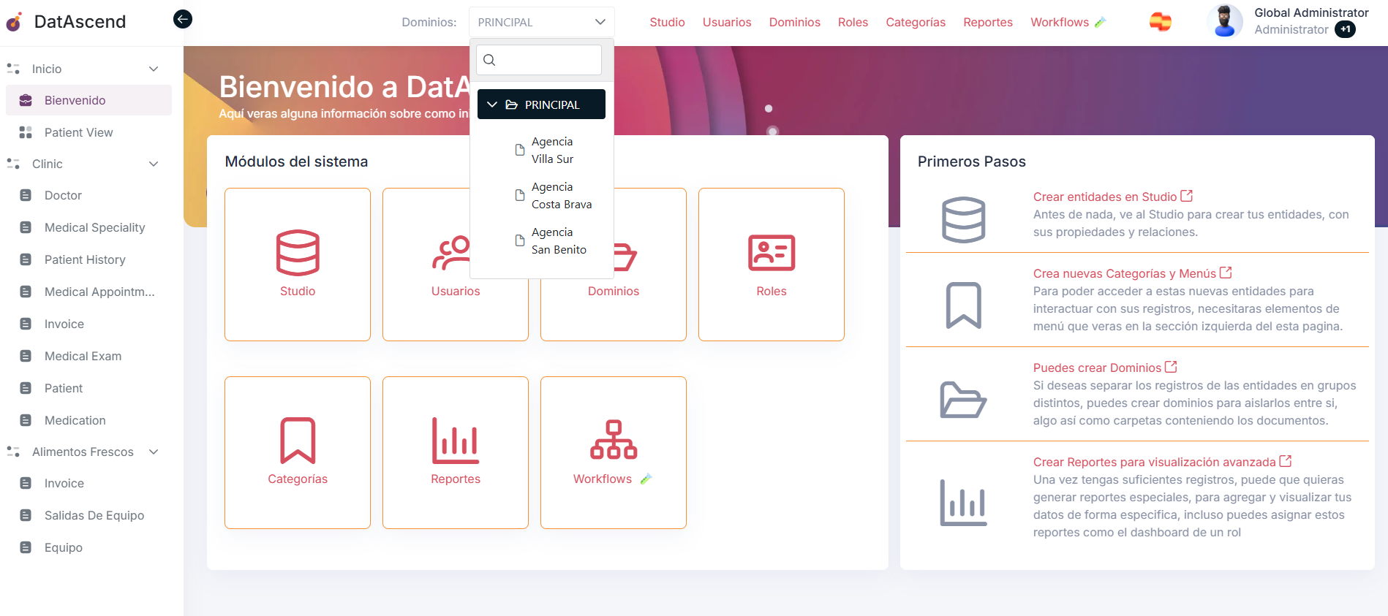The height and width of the screenshot is (616, 1388).
Task: Open the Roles ID card module icon
Action: [772, 253]
